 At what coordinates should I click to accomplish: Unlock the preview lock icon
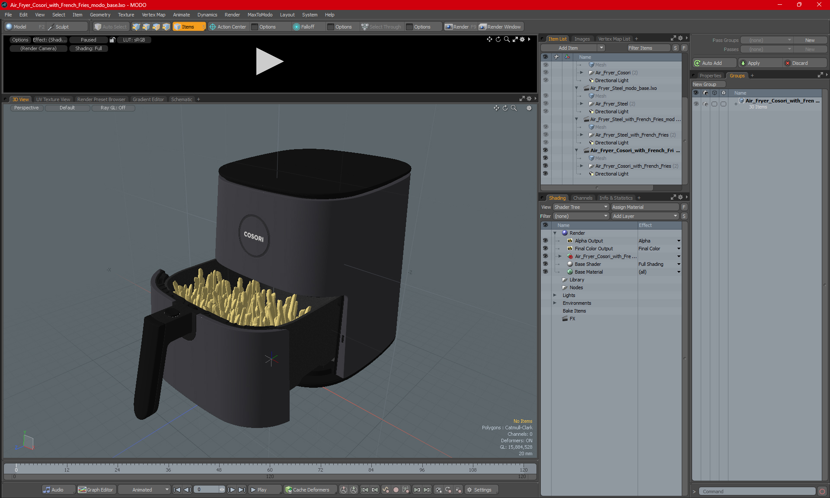[x=112, y=40]
